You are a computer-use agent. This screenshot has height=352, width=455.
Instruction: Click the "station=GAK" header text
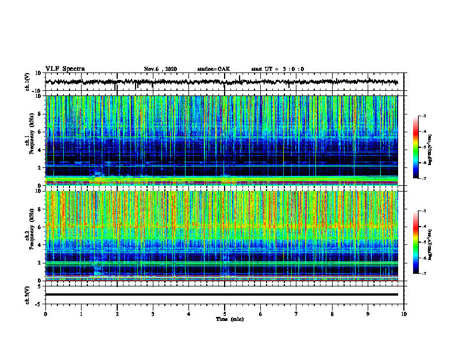point(214,69)
